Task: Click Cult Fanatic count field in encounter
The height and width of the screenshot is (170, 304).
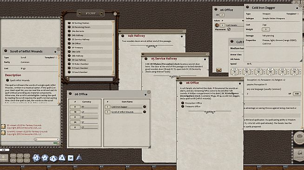Action: (x=222, y=25)
